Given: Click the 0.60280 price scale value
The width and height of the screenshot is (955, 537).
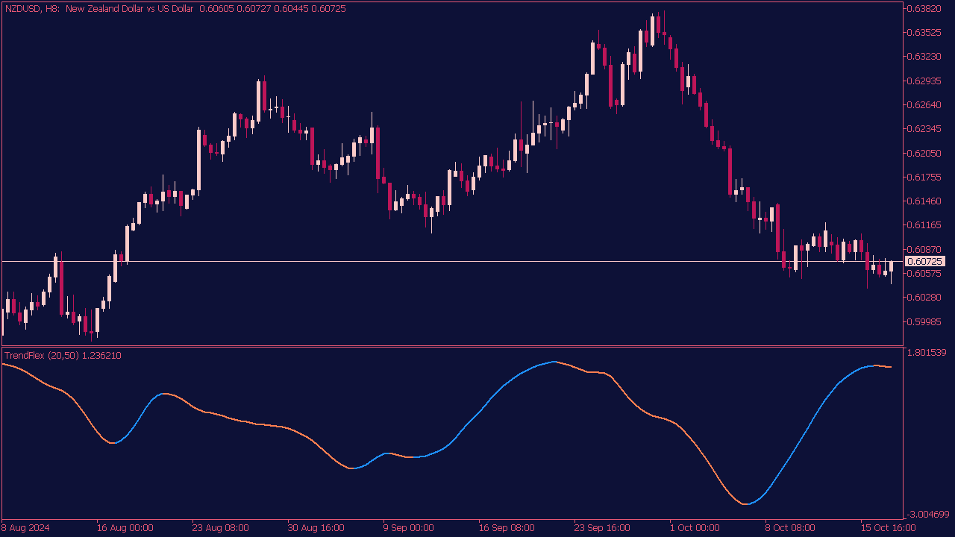Looking at the screenshot, I should click(924, 298).
